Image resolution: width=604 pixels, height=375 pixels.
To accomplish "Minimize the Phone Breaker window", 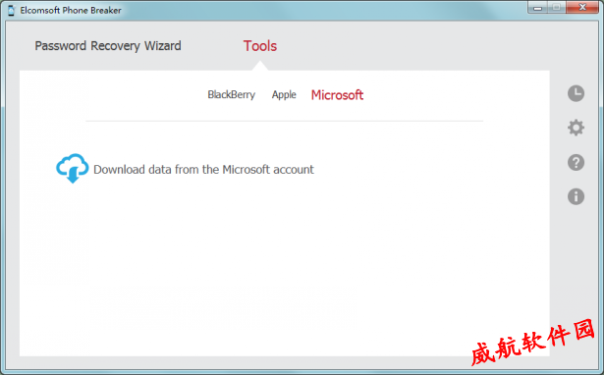I will [x=538, y=7].
